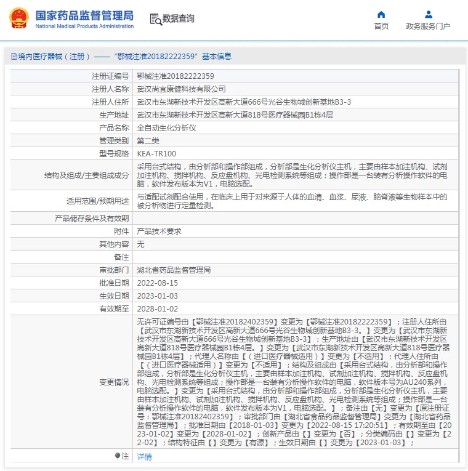The image size is (468, 471).
Task: Select effective date 2023-01-03
Action: 158,296
